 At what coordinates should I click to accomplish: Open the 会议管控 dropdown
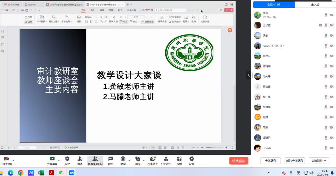point(319,161)
